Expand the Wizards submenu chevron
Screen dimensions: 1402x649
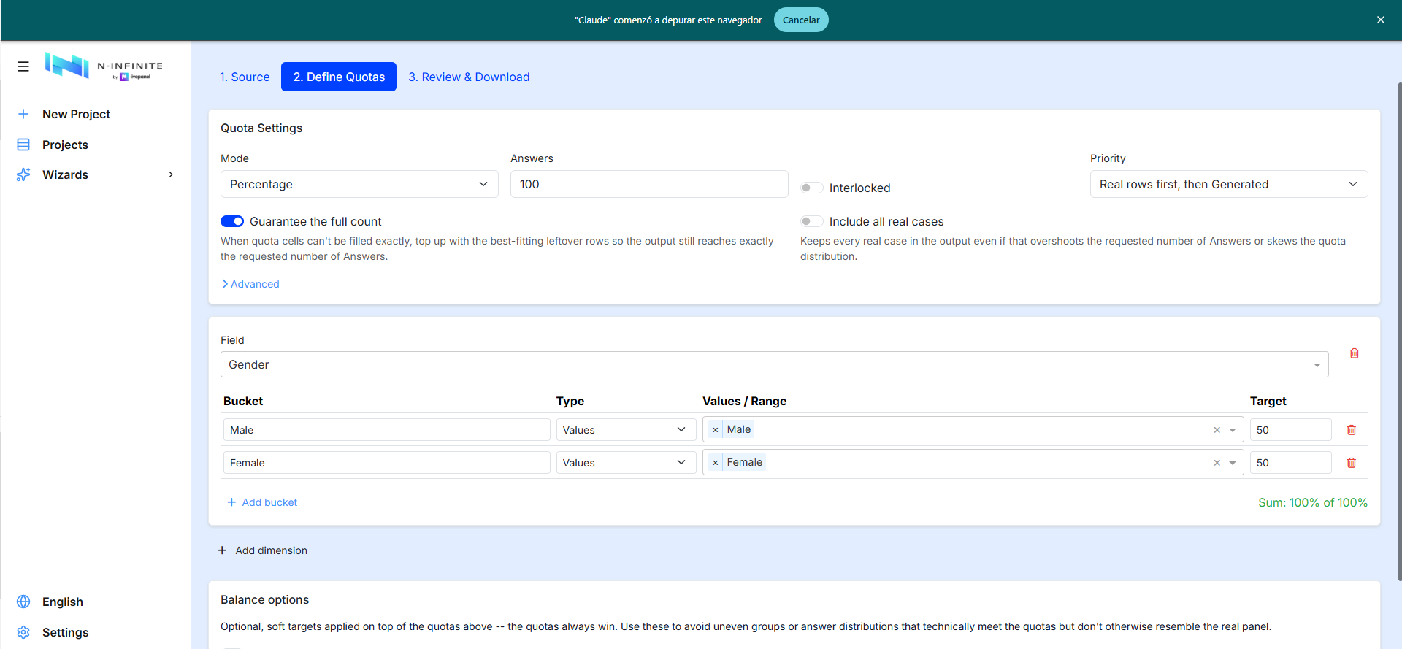pos(171,174)
